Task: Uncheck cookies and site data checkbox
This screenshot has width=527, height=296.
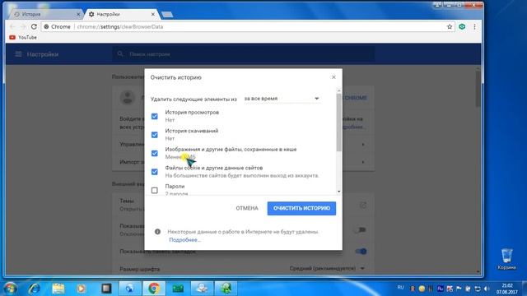Action: coord(155,172)
